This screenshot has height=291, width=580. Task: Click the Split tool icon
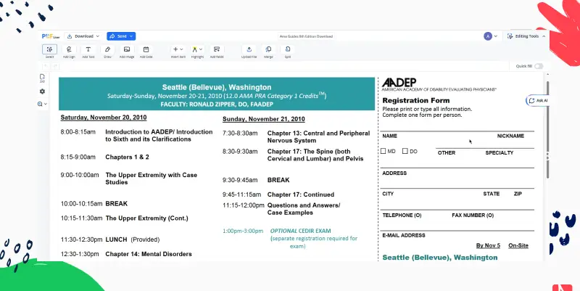pos(288,49)
